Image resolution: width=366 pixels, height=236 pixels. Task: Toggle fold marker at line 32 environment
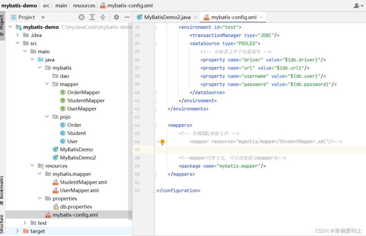pyautogui.click(x=155, y=28)
